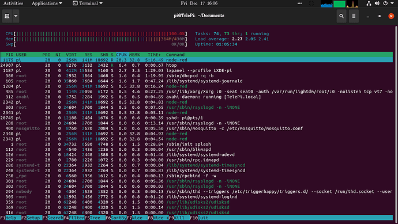
Task: Sort by the MEM% column header
Action: pyautogui.click(x=134, y=55)
